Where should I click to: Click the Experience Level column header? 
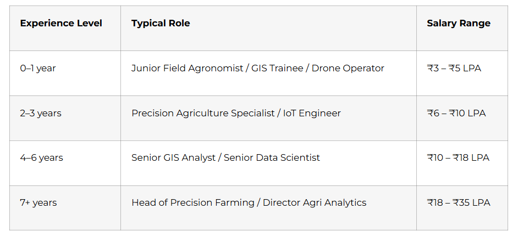pos(61,24)
